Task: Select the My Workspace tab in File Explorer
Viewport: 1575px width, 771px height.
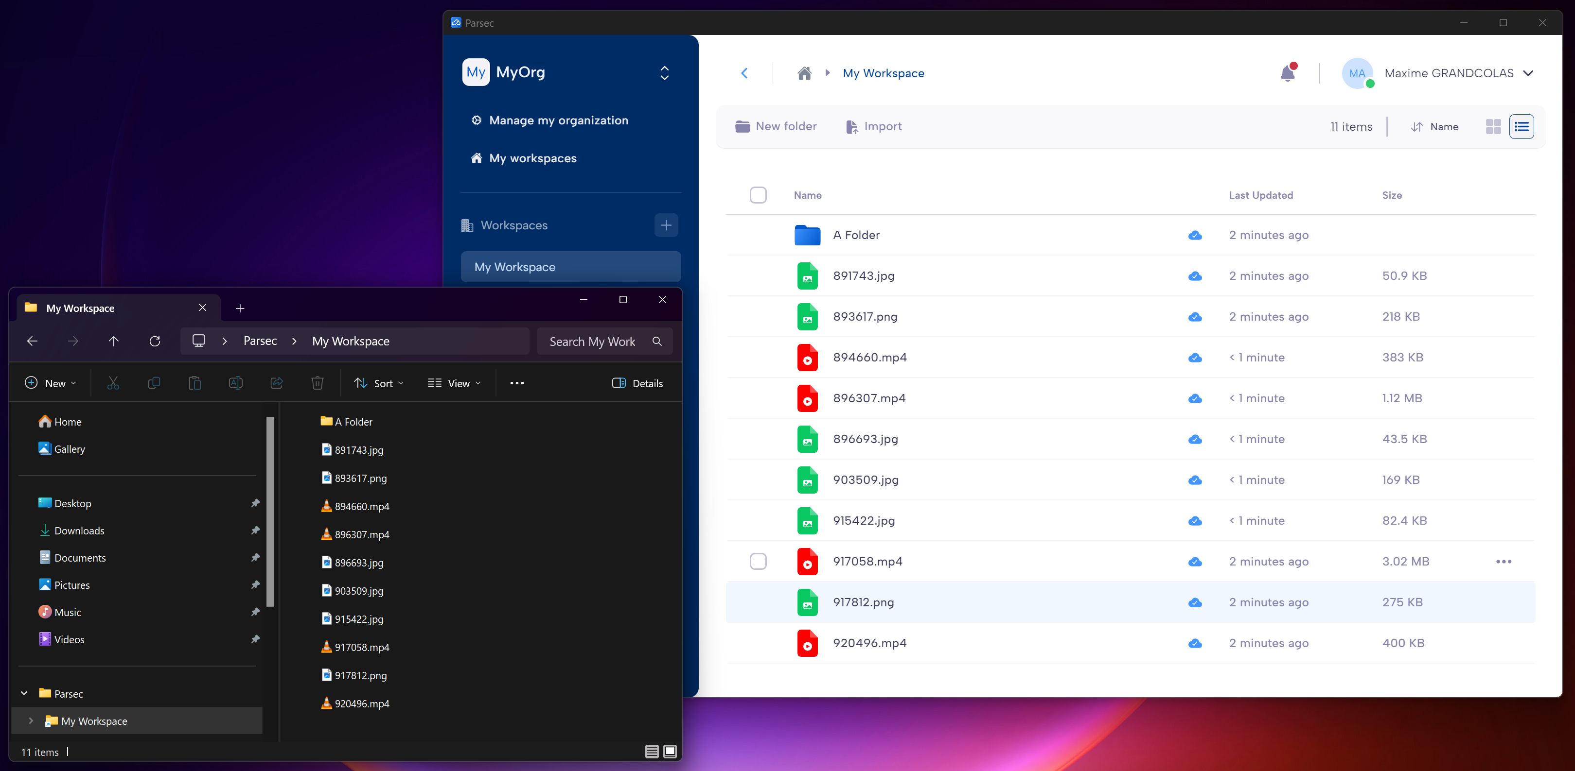Action: [x=117, y=308]
